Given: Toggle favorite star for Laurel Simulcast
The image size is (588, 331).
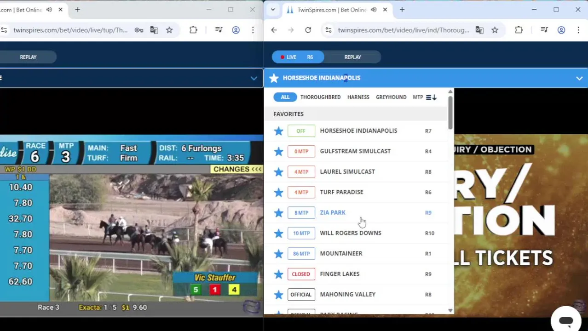Looking at the screenshot, I should (x=278, y=172).
